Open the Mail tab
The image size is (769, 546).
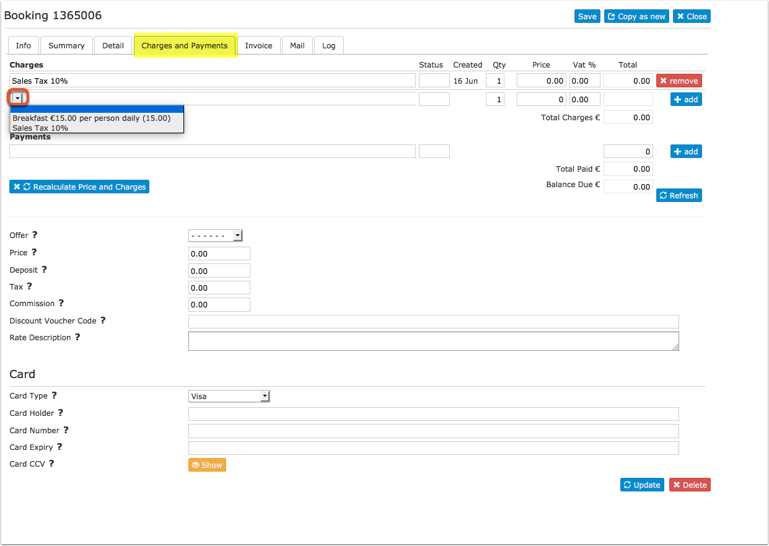point(297,45)
